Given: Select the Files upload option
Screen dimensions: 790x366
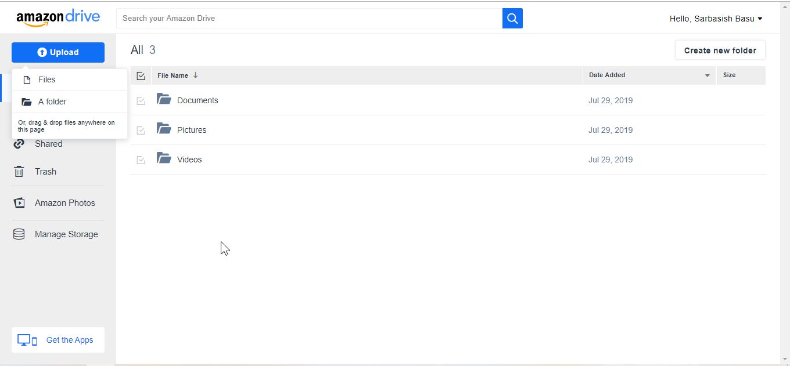Looking at the screenshot, I should 46,79.
